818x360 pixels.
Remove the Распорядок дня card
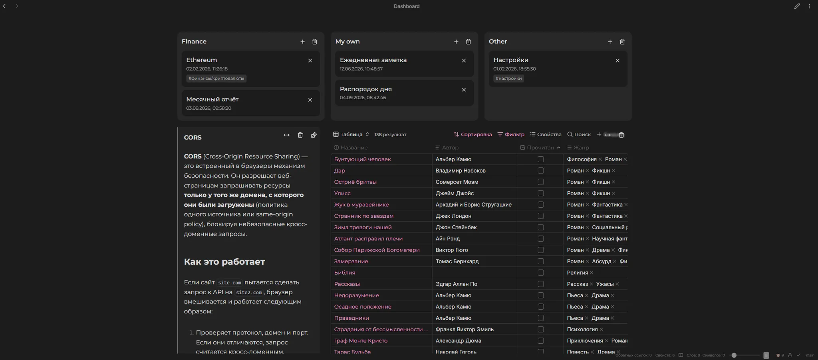point(464,90)
